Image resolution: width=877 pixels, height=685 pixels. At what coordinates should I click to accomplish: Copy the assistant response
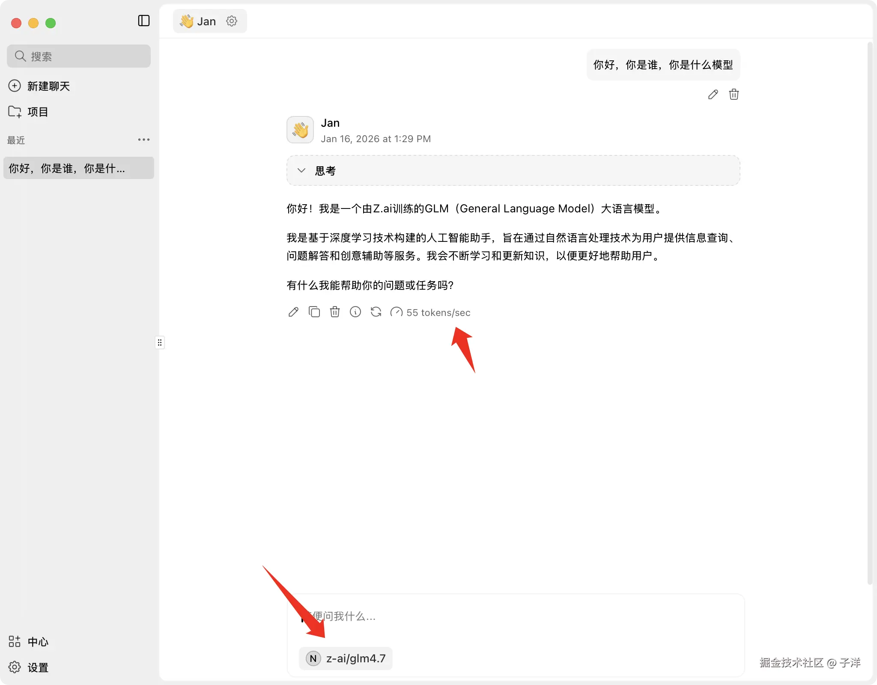(x=314, y=312)
